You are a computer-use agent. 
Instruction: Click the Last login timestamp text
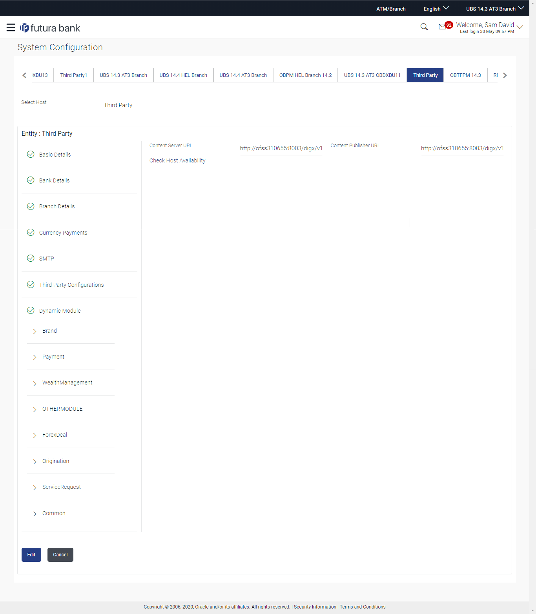[487, 31]
